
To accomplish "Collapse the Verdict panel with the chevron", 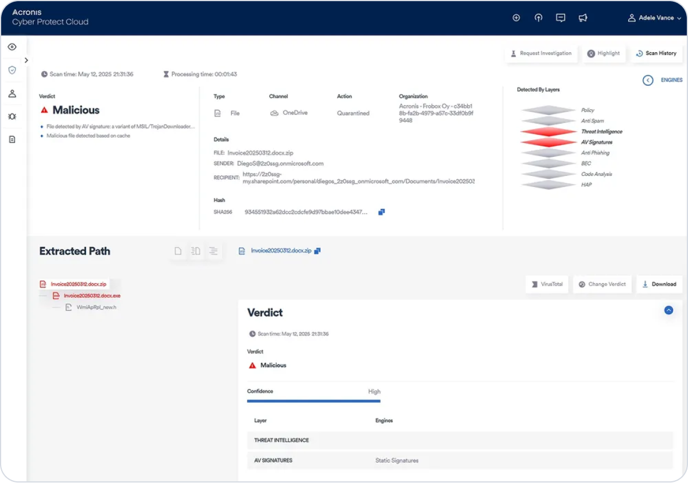I will 669,311.
